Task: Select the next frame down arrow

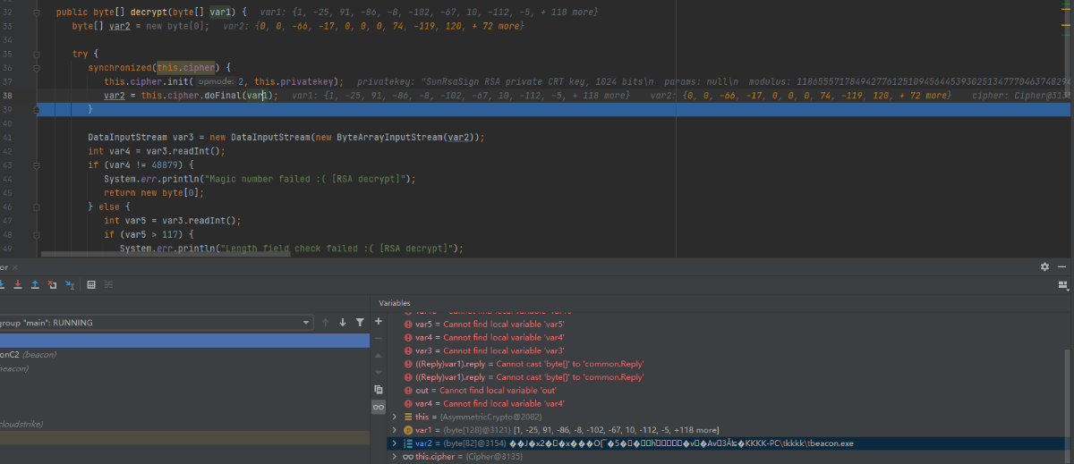Action: (x=343, y=322)
